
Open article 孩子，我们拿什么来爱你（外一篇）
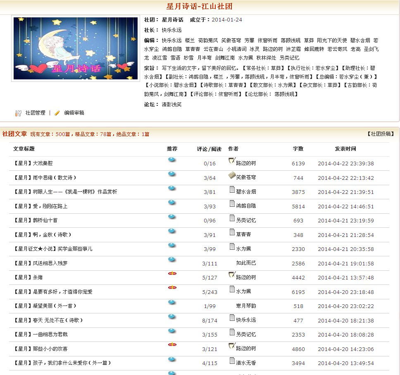coord(62,363)
